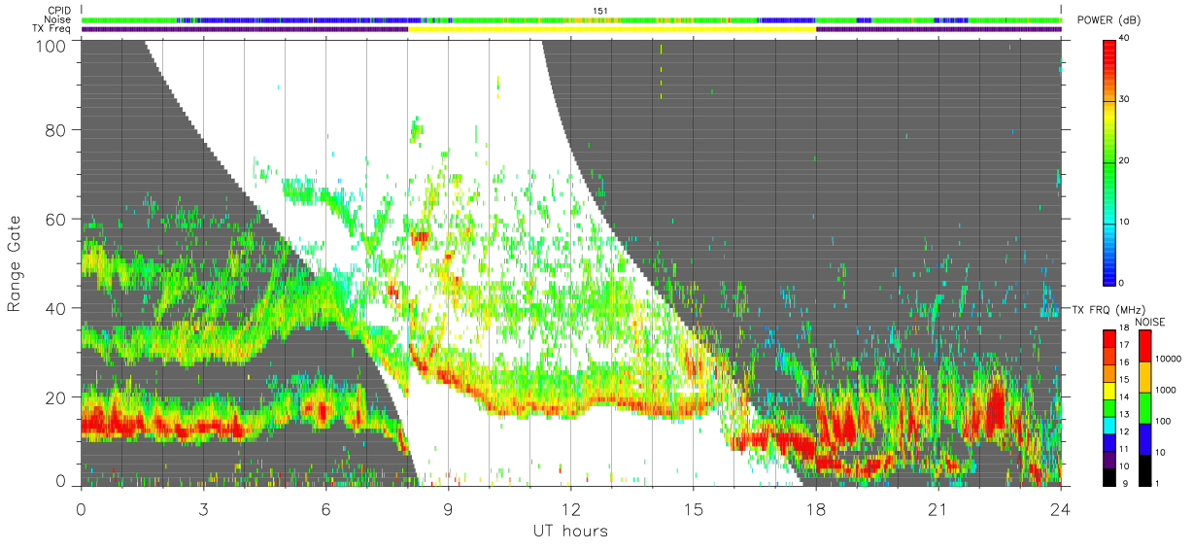Click the 13 label on TX FRQ legend
This screenshot has width=1193, height=551.
pyautogui.click(x=1125, y=415)
